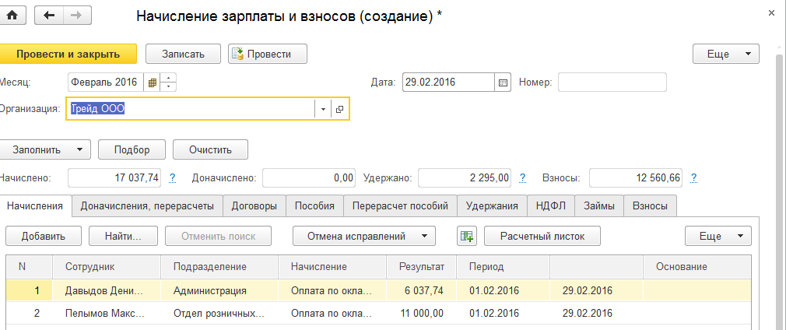Click the question mark next to Начислено

click(x=173, y=178)
